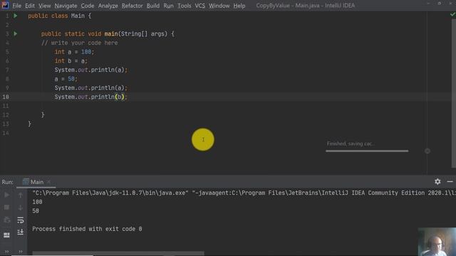Click the console horizontal scrollbar
The height and width of the screenshot is (256, 456).
[x=118, y=253]
